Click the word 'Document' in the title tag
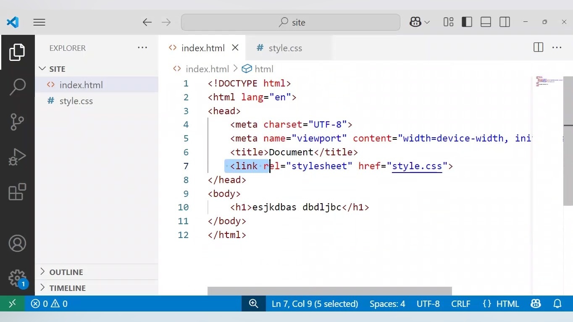 point(291,152)
